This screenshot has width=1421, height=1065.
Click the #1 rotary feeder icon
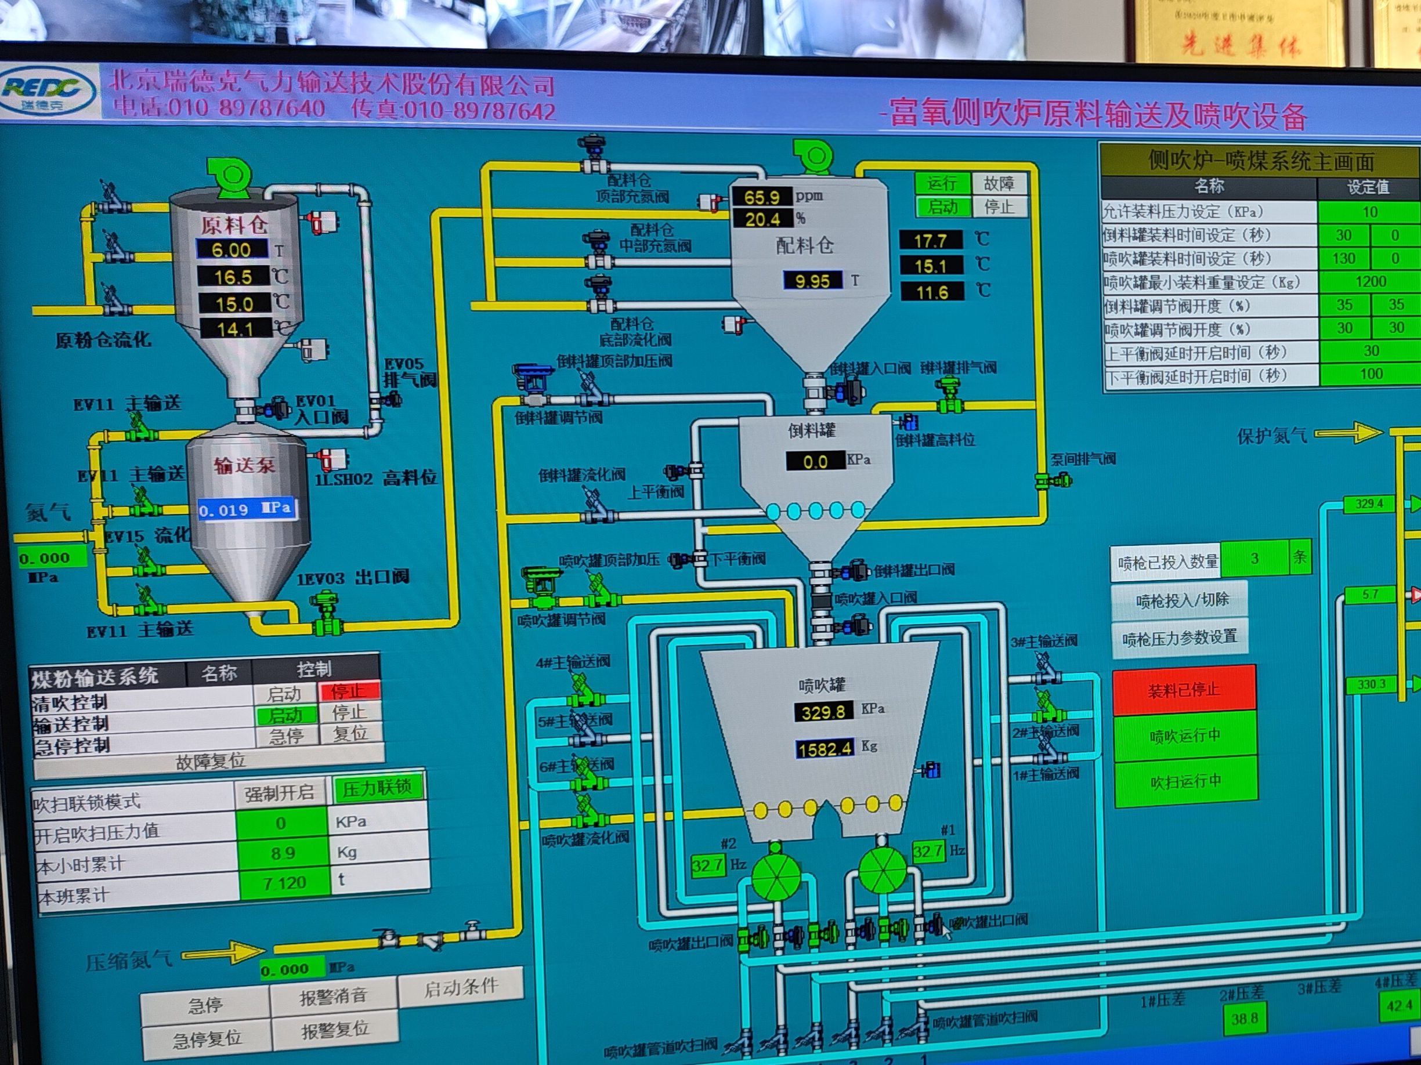[x=883, y=870]
